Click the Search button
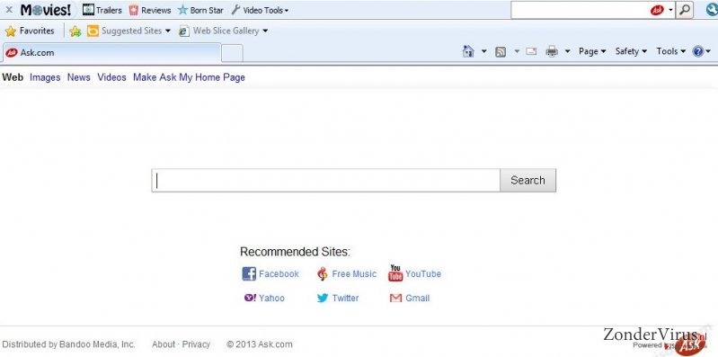The width and height of the screenshot is (718, 357). tap(527, 180)
